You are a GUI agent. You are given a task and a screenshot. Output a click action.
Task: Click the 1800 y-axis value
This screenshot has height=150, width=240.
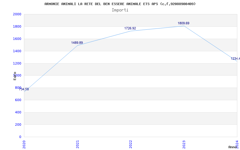tap(17, 26)
